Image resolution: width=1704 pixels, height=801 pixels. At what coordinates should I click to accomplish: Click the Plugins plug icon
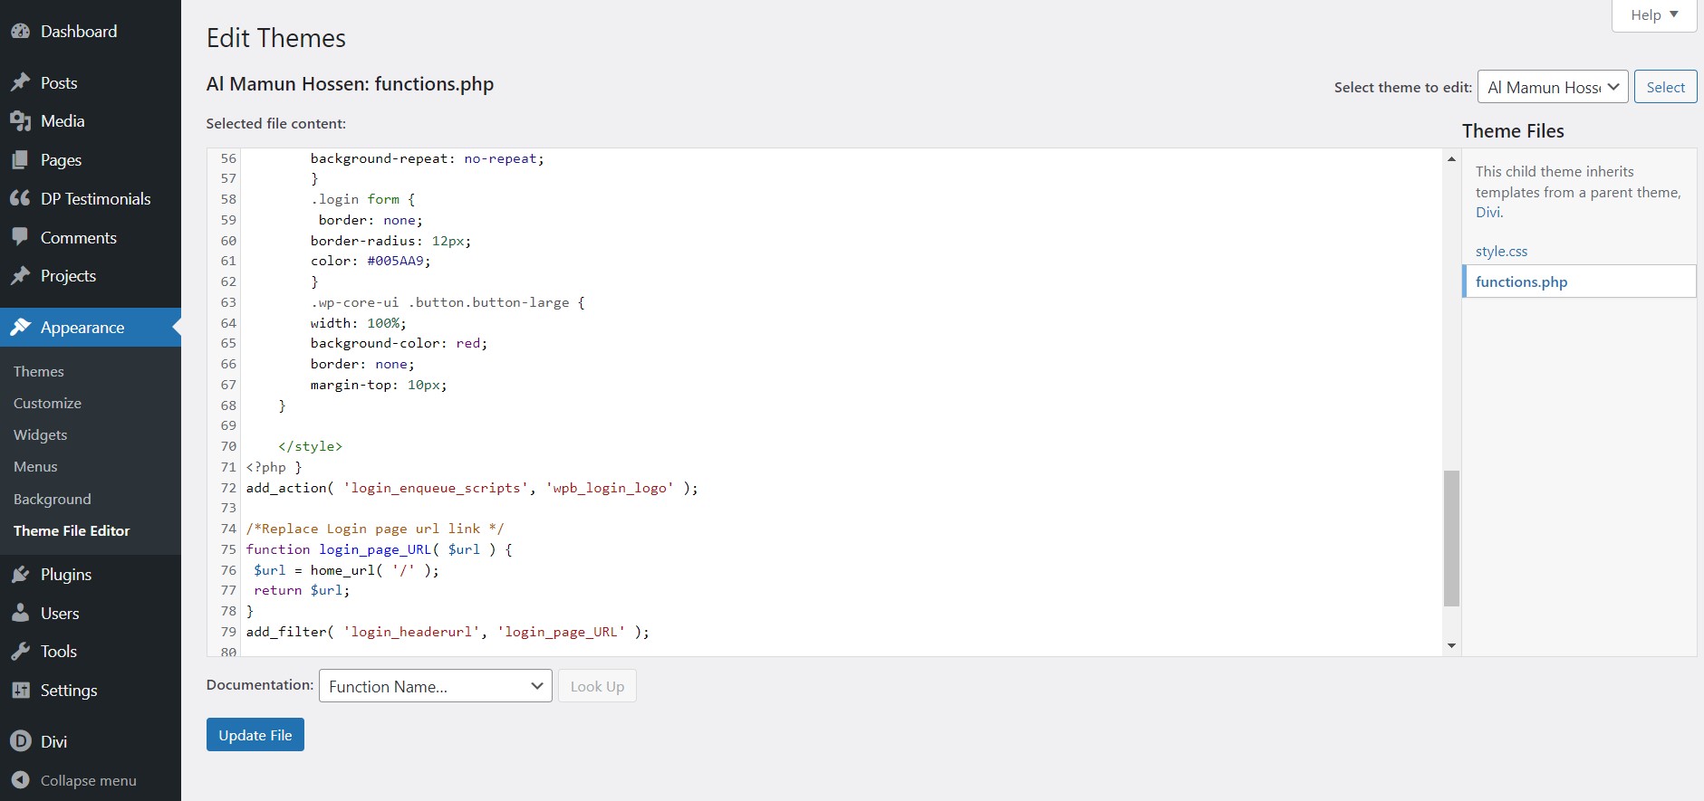click(x=20, y=575)
